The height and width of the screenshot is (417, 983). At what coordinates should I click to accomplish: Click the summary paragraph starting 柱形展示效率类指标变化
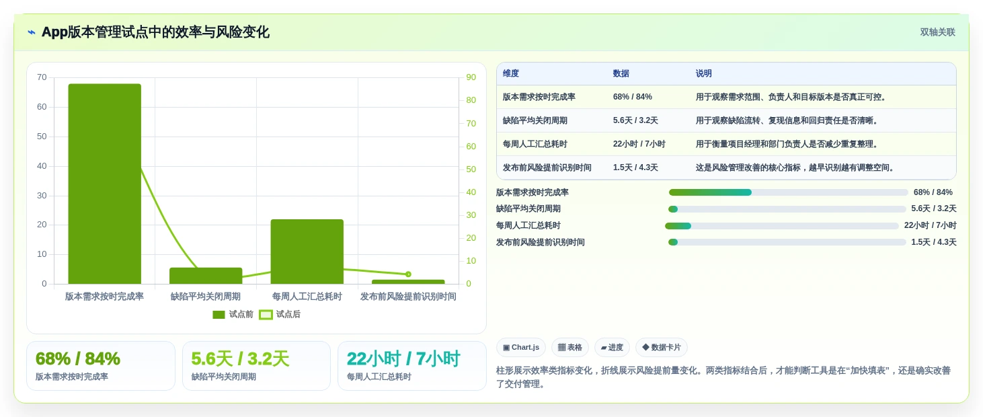(x=725, y=377)
